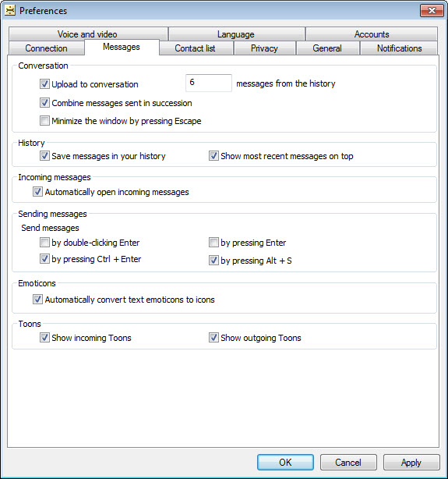Viewport: 448px width, 479px height.
Task: Select the Notifications tab
Action: [x=399, y=48]
